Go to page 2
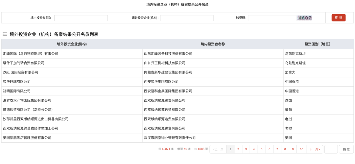The width and height of the screenshot is (355, 164). (x=238, y=149)
